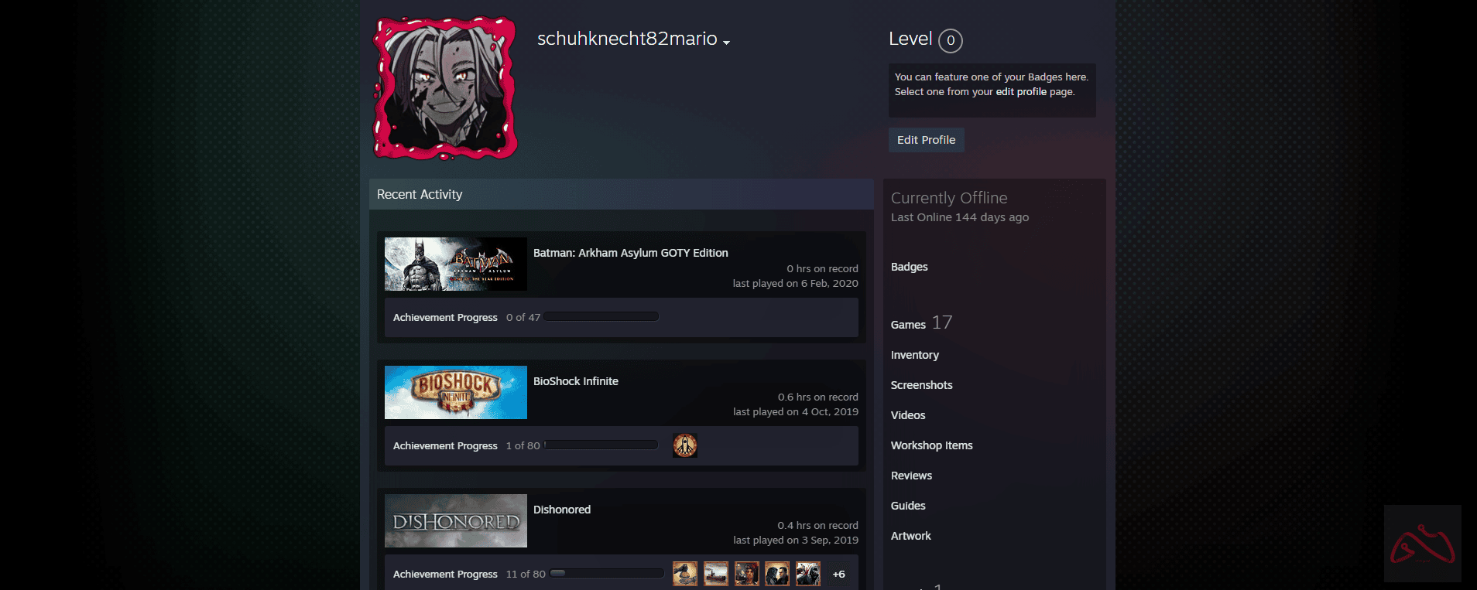Click the '0.4 hrs on record' text
Viewport: 1477px width, 590px height.
818,525
